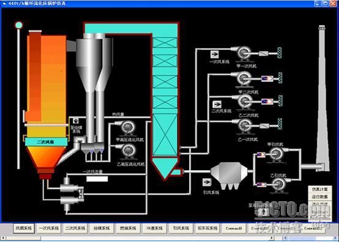Select the 甲一次风机 fan
The width and height of the screenshot is (339, 242).
(x=244, y=53)
